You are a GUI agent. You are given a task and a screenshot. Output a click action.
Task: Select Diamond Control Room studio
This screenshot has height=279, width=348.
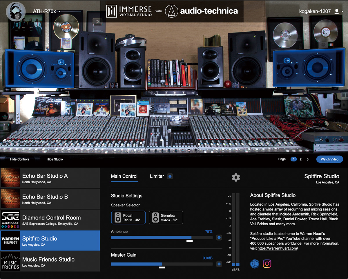(x=50, y=220)
